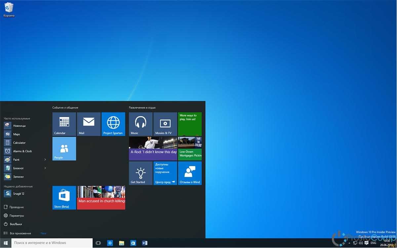Open the church killings news tile
Screen dimensions: 397x248
pyautogui.click(x=101, y=197)
